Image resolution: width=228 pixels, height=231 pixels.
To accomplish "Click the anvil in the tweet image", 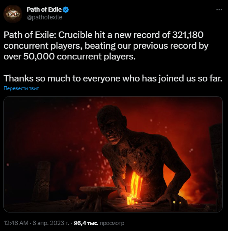I will pyautogui.click(x=98, y=194).
